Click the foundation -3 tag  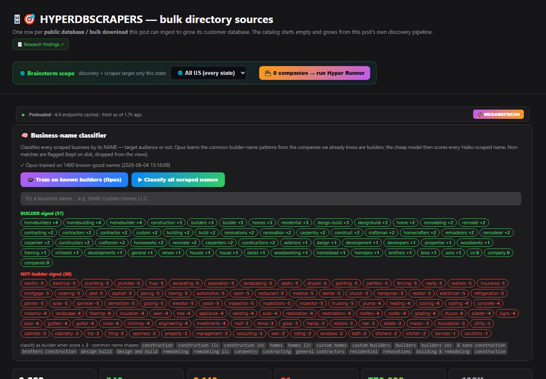(x=451, y=323)
